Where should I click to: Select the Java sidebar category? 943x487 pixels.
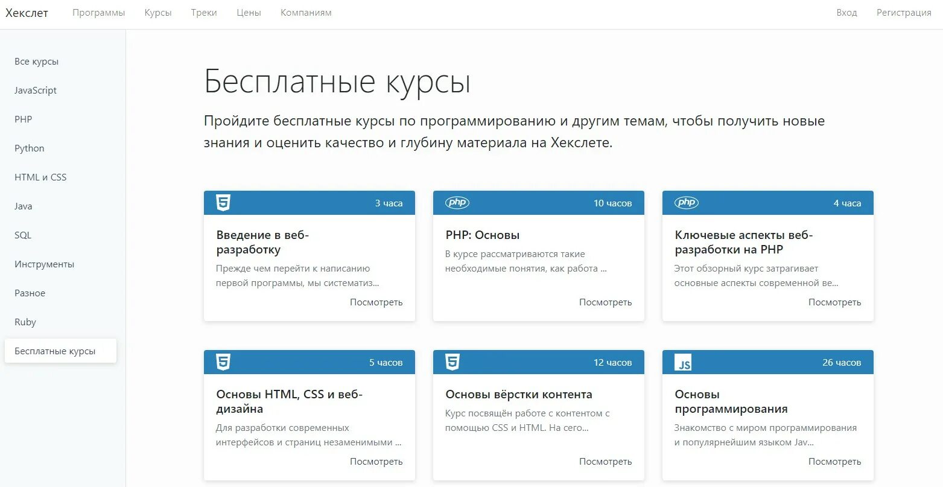(24, 206)
